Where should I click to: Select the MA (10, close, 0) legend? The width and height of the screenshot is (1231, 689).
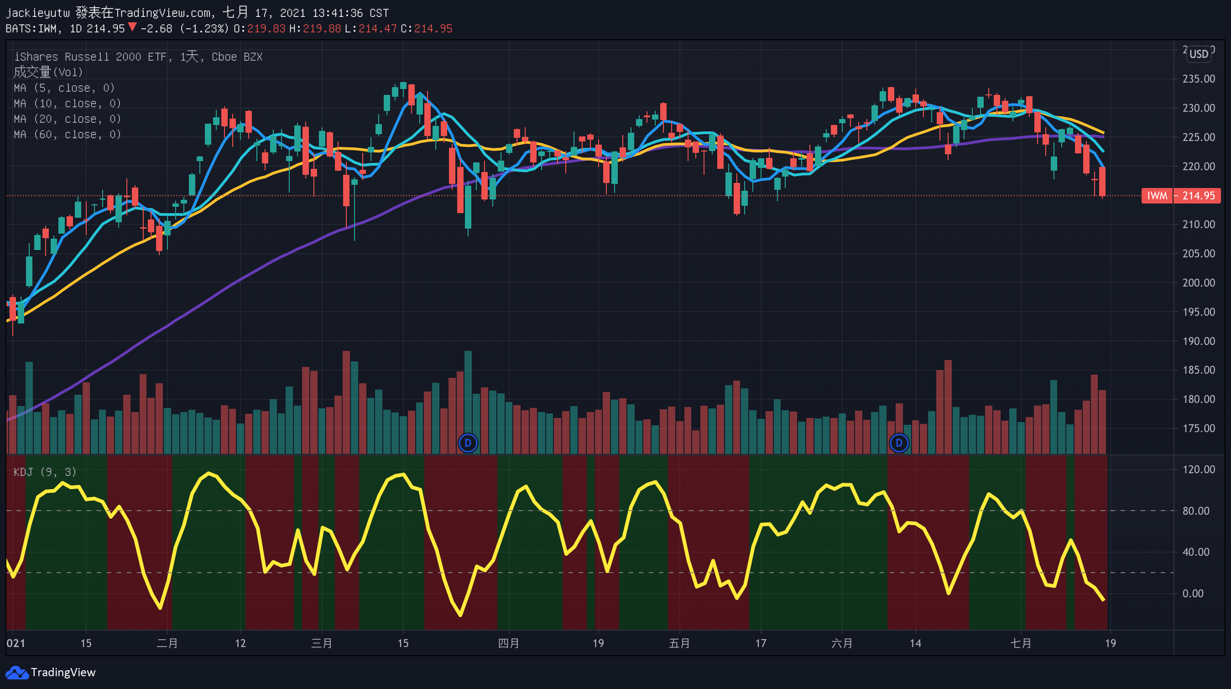point(67,103)
